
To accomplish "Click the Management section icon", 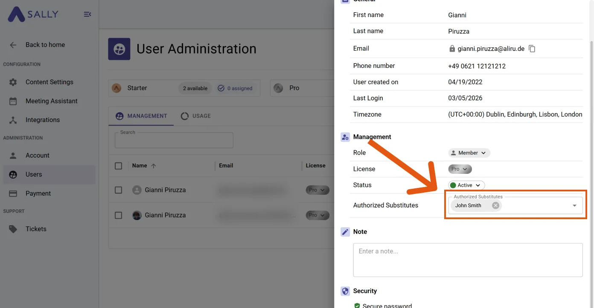I will (x=345, y=137).
